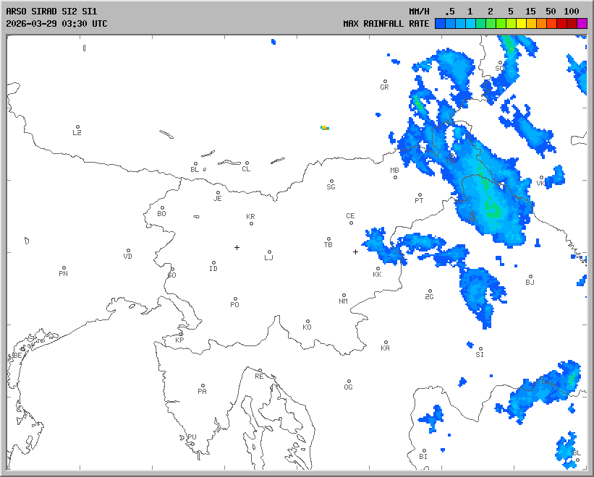This screenshot has width=594, height=477.
Task: Click the darkest blue swatch at legend start
Action: (x=440, y=24)
